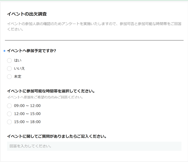188x162 pixels.
Task: Click the blue required asterisk mark
Action: click(x=5, y=51)
